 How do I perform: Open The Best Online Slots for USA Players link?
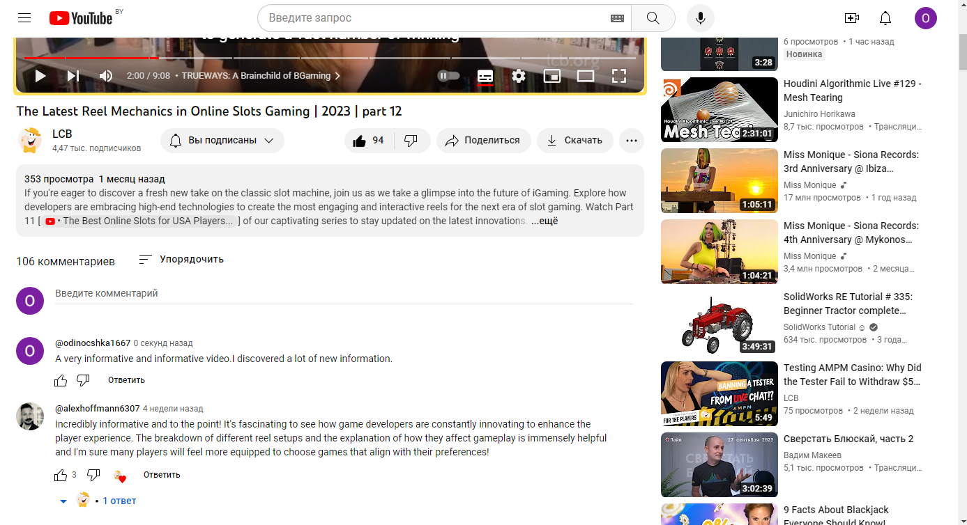click(139, 221)
